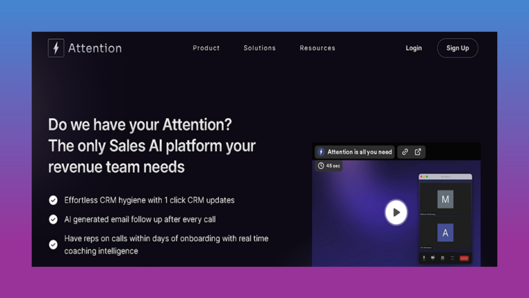
Task: Click the M participant avatar in video
Action: coord(446,199)
